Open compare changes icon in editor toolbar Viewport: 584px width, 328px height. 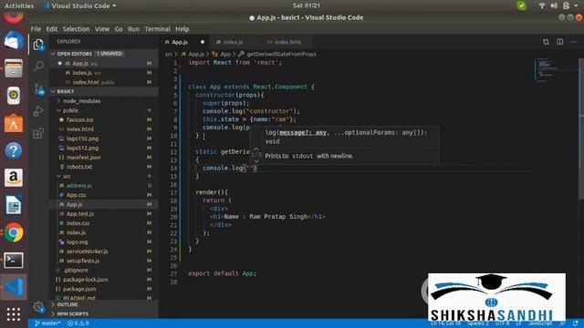[x=546, y=42]
